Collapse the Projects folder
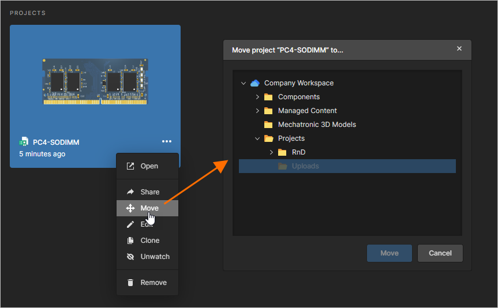Viewport: 498px width, 308px height. click(257, 138)
